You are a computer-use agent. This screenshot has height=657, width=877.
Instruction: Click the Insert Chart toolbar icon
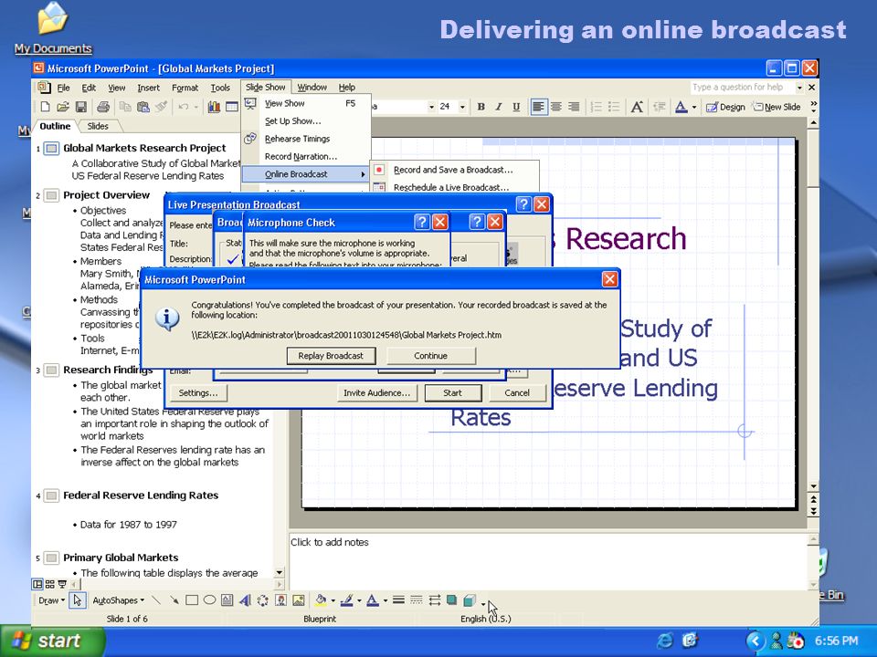(214, 107)
